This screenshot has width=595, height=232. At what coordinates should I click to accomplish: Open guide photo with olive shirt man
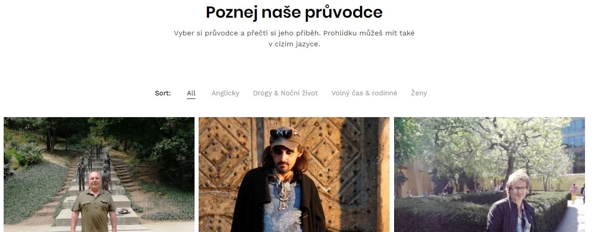(99, 175)
